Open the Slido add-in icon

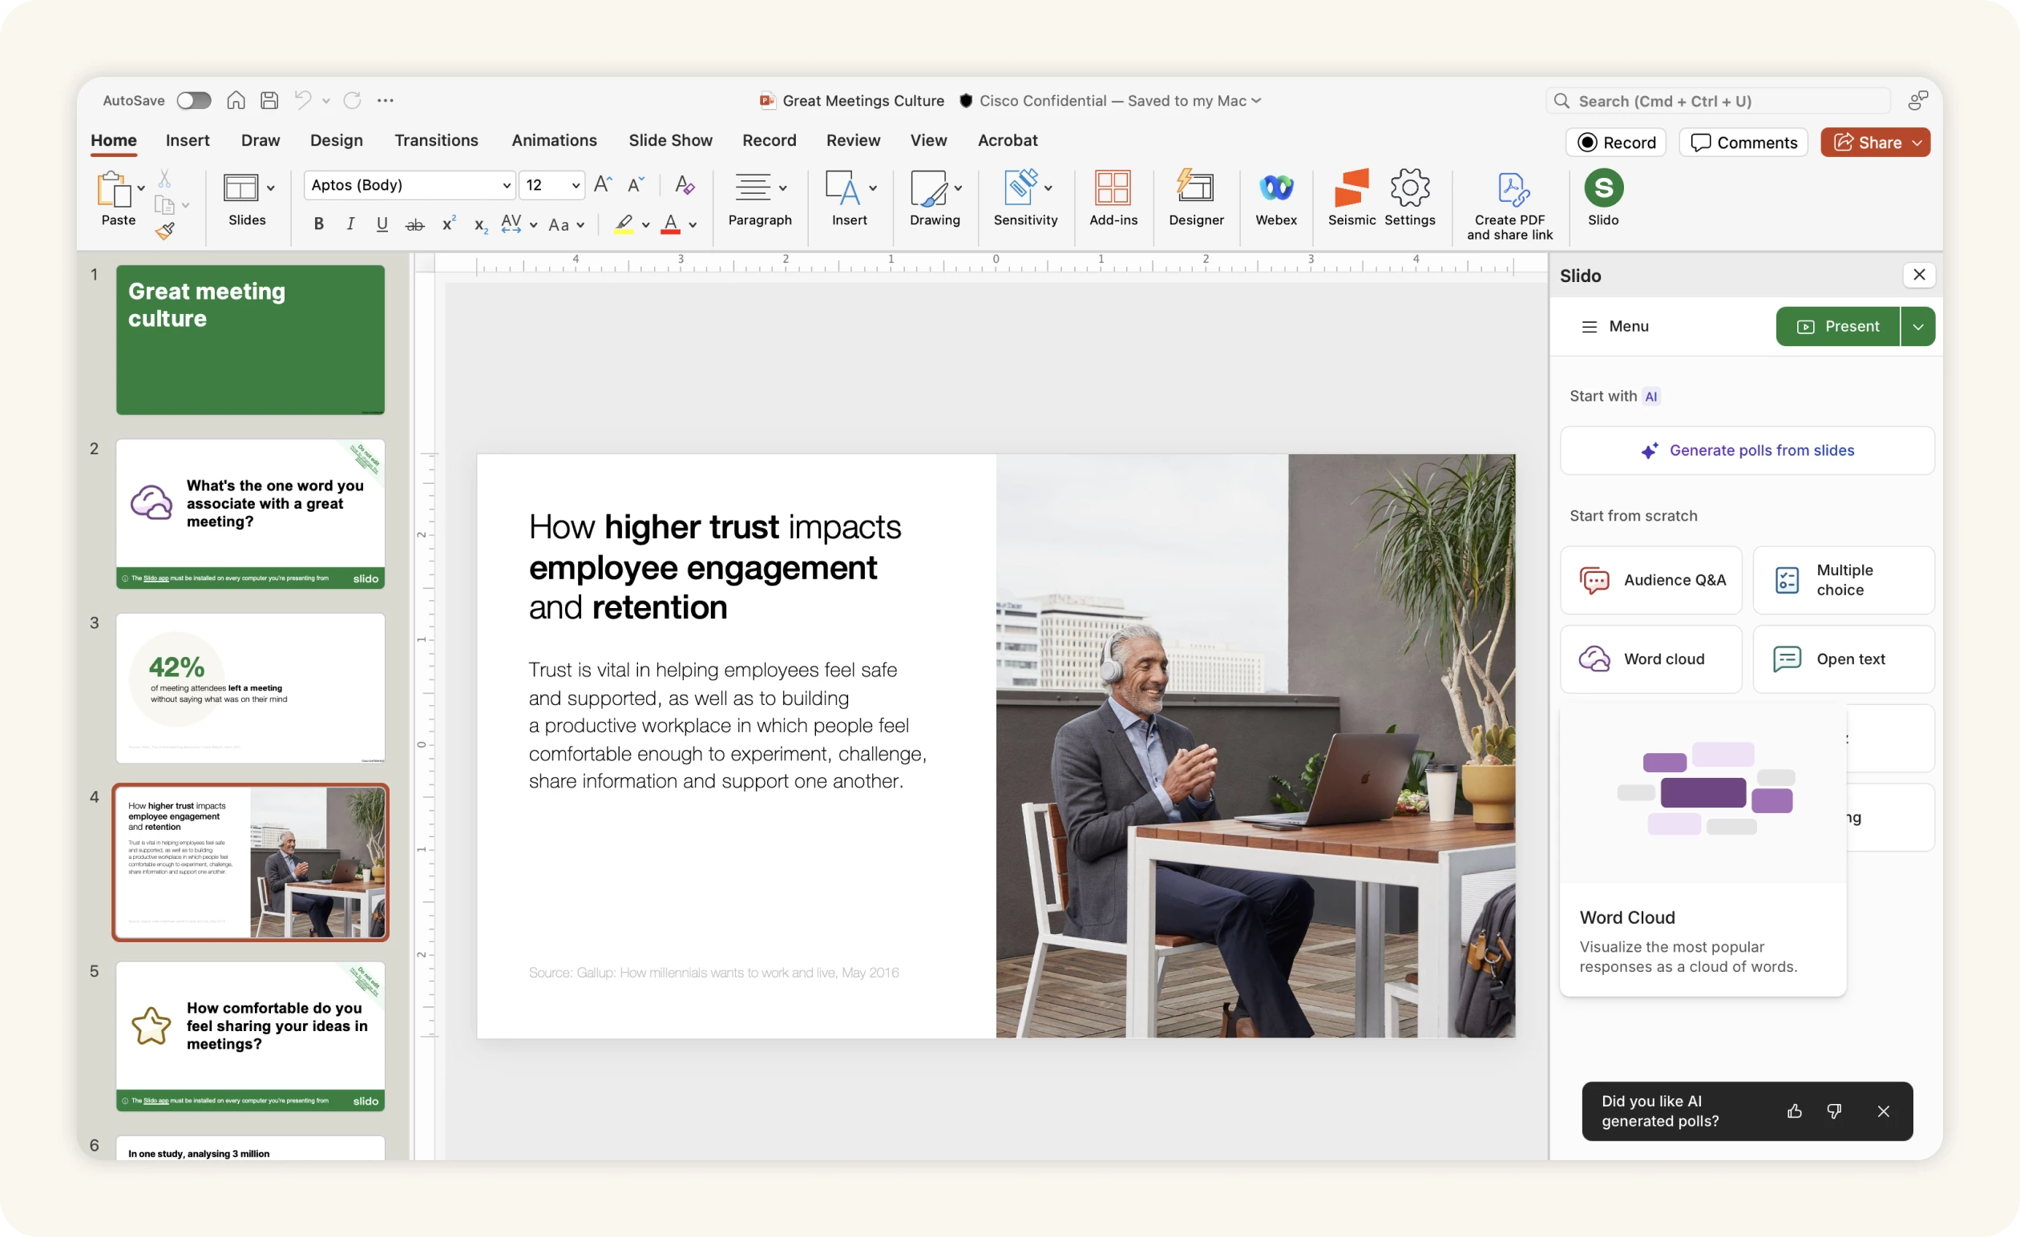coord(1602,189)
